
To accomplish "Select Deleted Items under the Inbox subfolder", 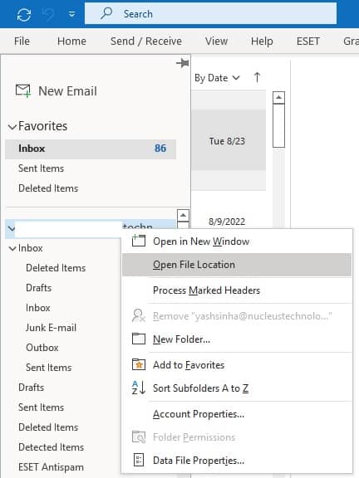I will [x=56, y=268].
